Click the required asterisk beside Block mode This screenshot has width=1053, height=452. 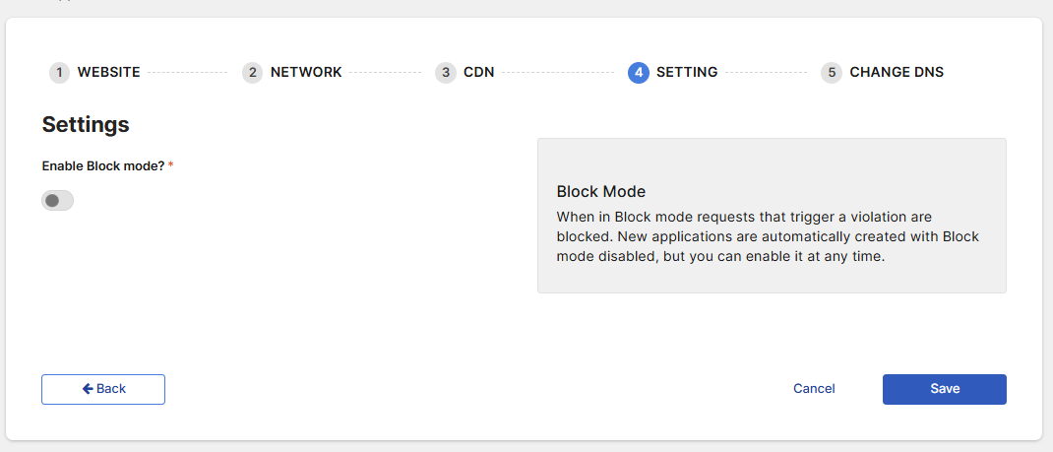170,165
